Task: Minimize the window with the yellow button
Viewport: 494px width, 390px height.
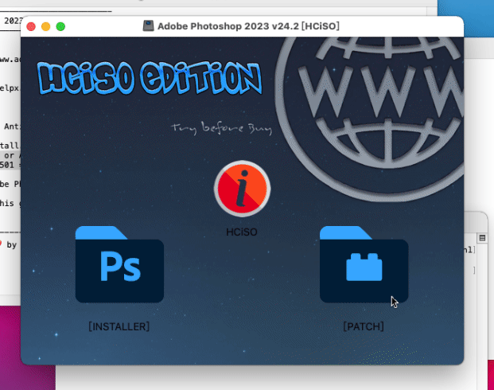Action: tap(46, 26)
